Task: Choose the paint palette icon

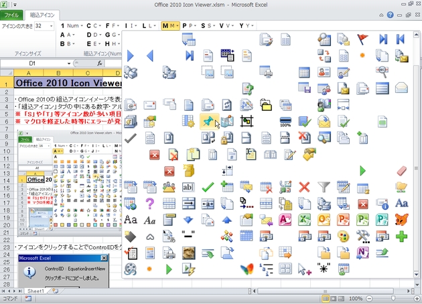Action: tap(344, 237)
